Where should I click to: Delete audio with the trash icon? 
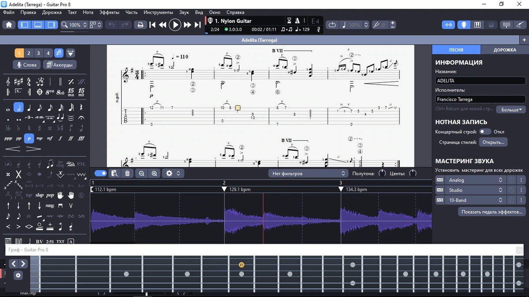click(127, 173)
